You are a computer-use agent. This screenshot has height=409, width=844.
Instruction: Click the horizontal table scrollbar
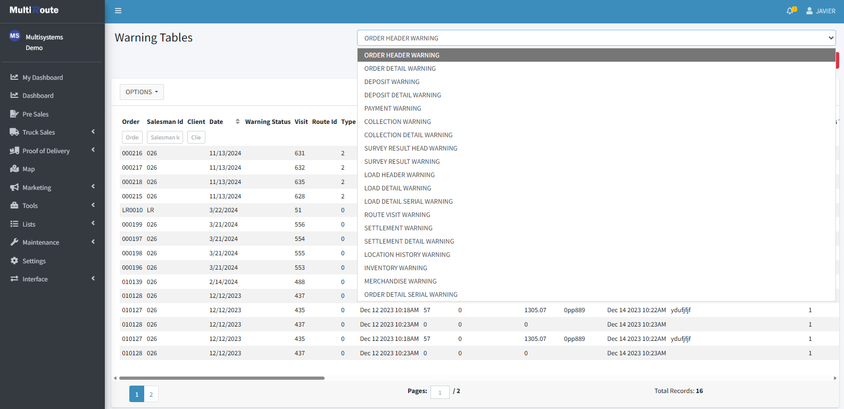pyautogui.click(x=221, y=378)
